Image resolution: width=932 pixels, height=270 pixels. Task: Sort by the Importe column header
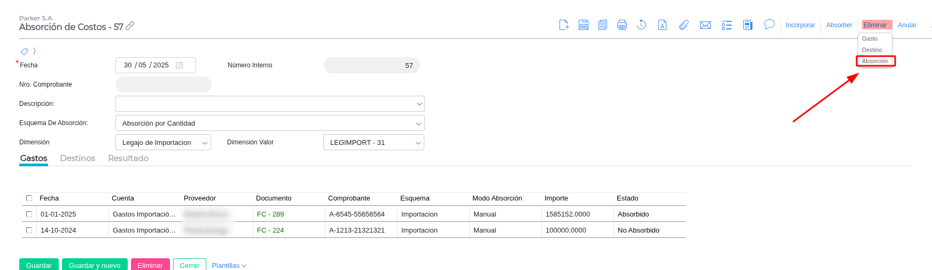coord(556,198)
